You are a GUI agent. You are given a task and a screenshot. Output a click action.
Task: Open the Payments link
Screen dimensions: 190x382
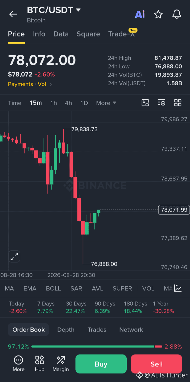[20, 84]
